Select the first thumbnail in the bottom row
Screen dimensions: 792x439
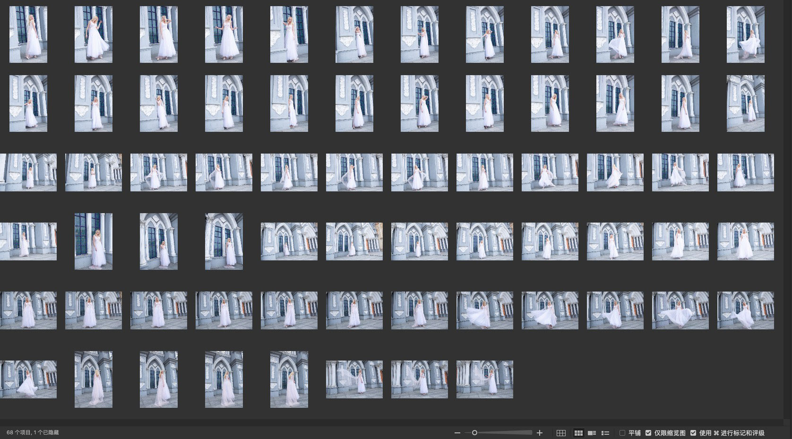[28, 379]
